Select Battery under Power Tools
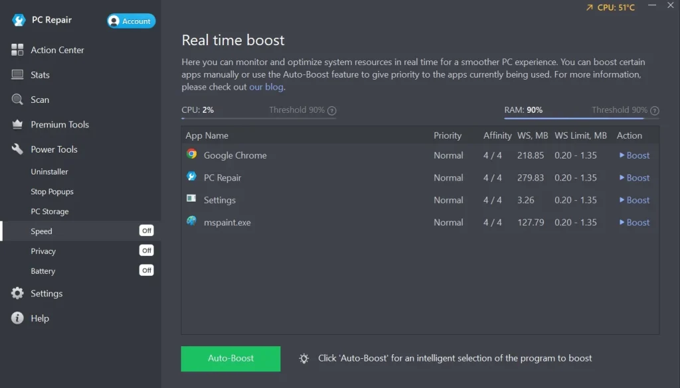This screenshot has width=680, height=388. click(43, 271)
